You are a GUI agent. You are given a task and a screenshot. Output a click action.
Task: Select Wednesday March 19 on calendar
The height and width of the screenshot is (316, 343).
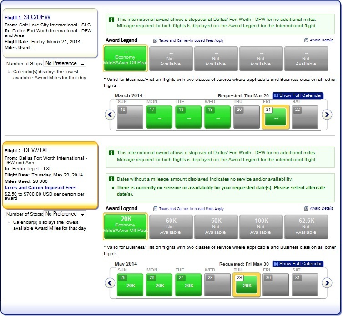217,117
